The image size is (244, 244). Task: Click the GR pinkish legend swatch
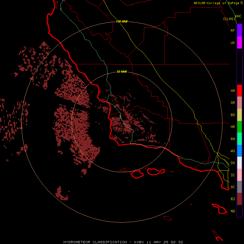pyautogui.click(x=239, y=103)
